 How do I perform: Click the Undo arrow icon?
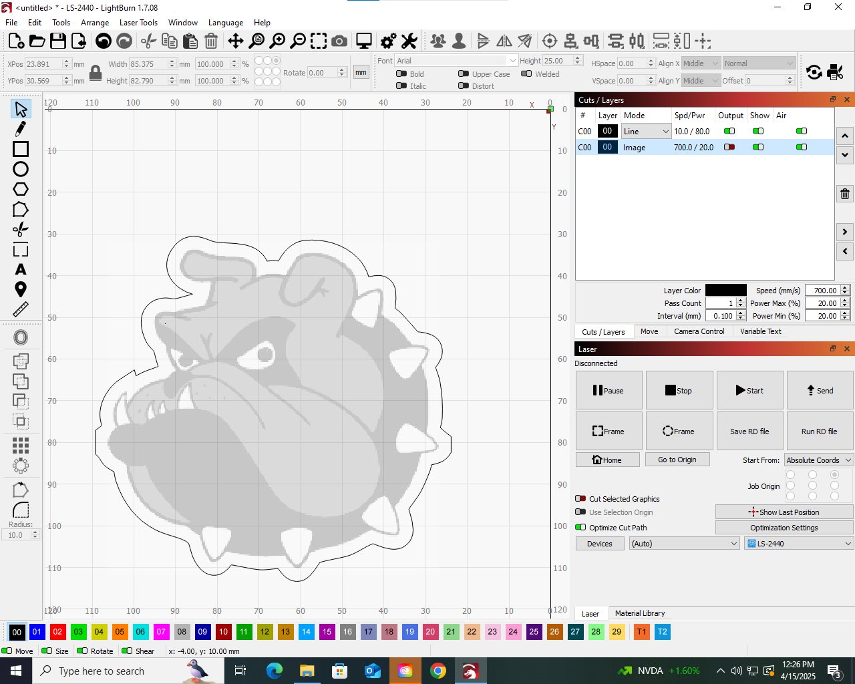104,41
